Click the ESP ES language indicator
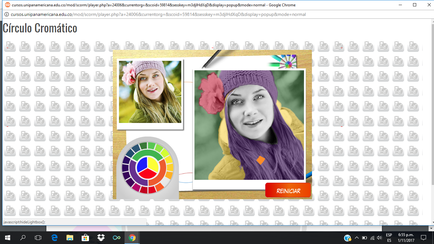The width and height of the screenshot is (434, 244). (389, 238)
